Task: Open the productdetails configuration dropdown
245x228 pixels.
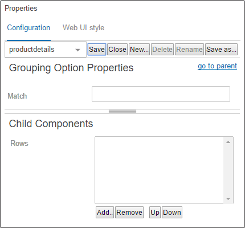Action: click(46, 50)
